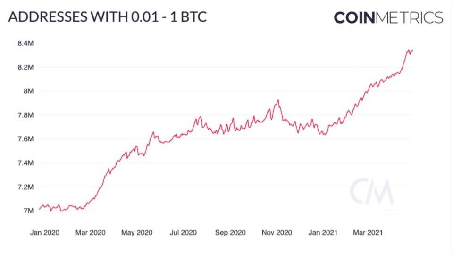This screenshot has width=453, height=260.
Task: Click the 7M y-axis label
Action: (x=28, y=211)
